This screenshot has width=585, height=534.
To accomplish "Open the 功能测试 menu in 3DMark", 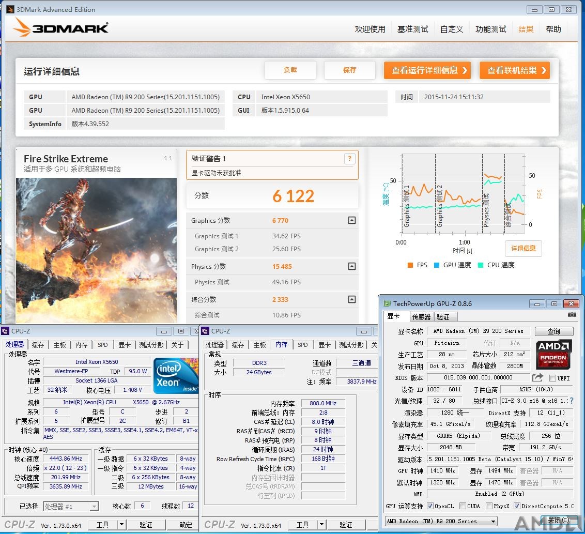I will click(x=490, y=29).
